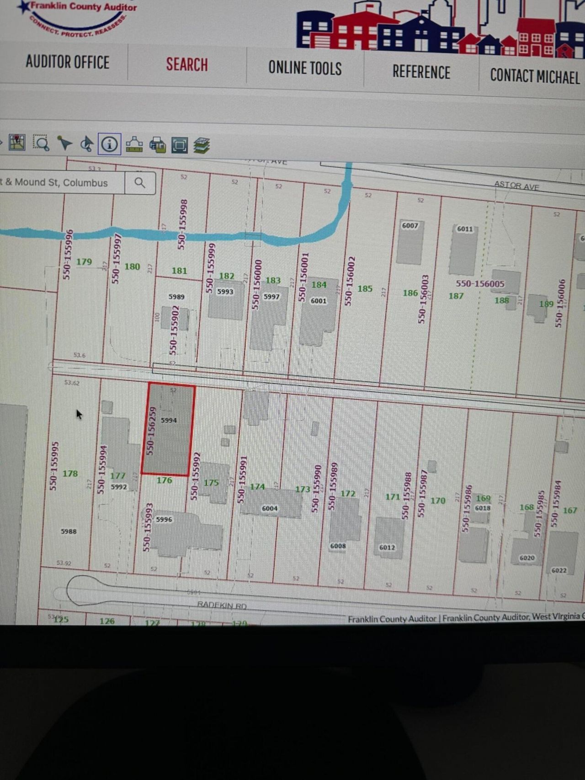Click the full extent frame icon
Screen dimensions: 585x780
179,146
